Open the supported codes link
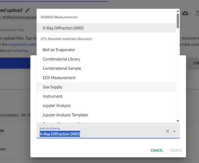The width and height of the screenshot is (199, 163). pos(23,44)
